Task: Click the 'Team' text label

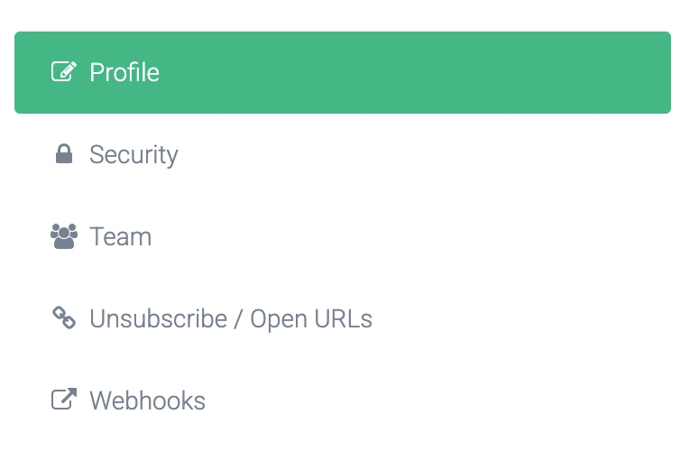Action: [120, 236]
